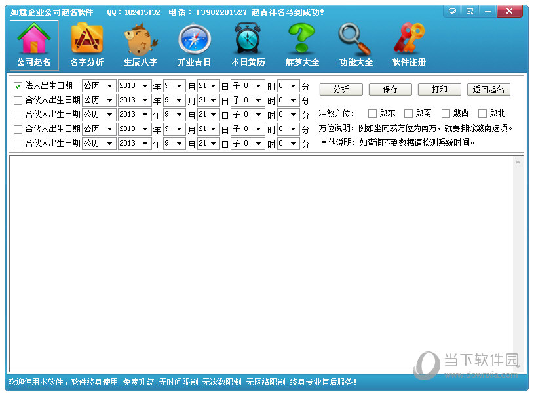Click the QQ：182415132 title text
Viewport: 534px width, 394px height.
134,12
